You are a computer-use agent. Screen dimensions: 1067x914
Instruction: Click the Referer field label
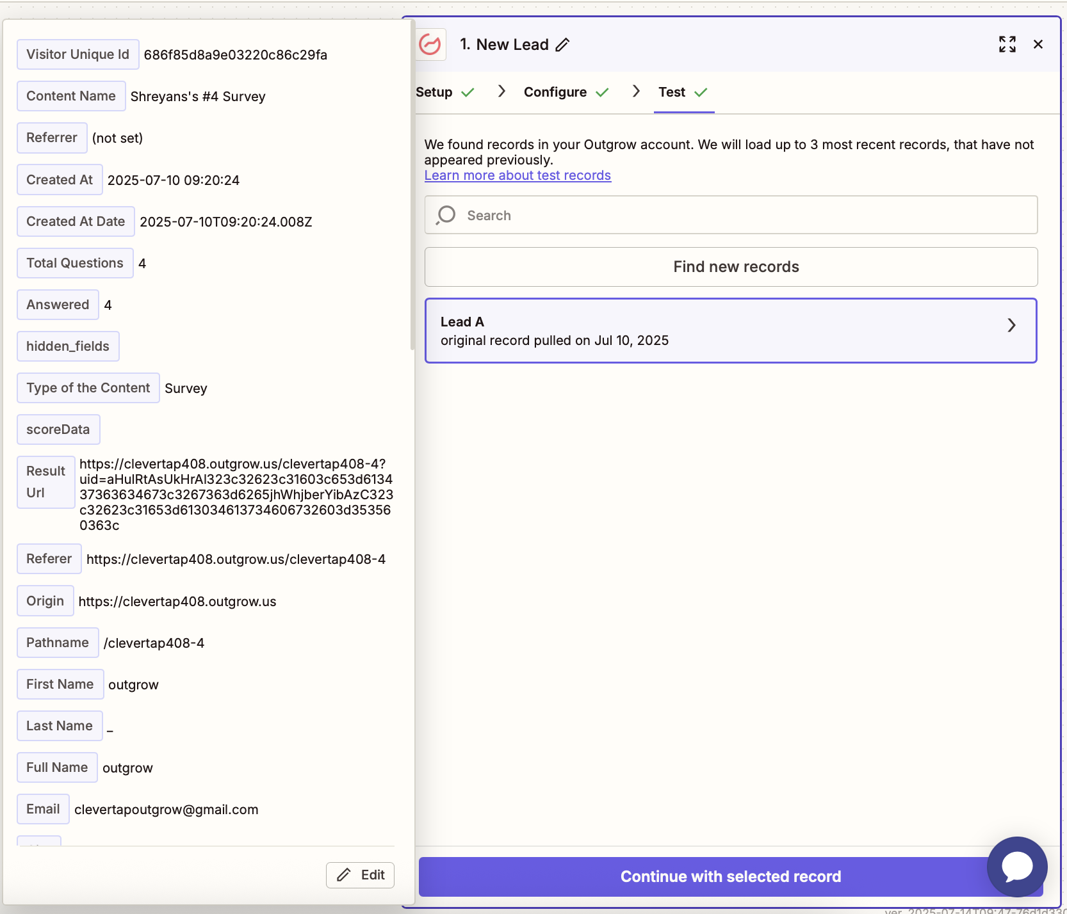click(49, 559)
